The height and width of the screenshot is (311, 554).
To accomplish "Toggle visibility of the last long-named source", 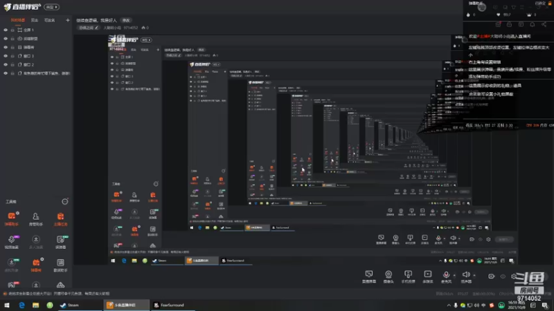I will [x=6, y=73].
